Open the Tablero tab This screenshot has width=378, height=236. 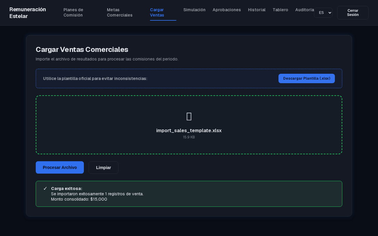coord(280,10)
